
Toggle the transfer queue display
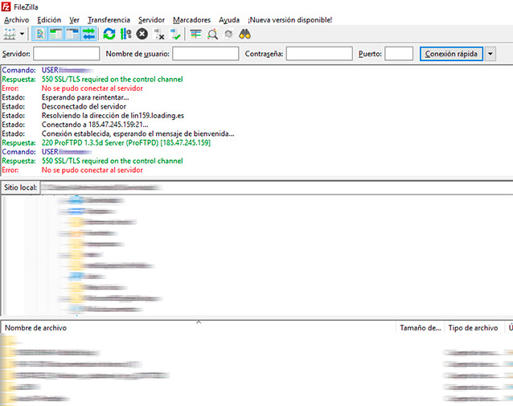[x=88, y=34]
